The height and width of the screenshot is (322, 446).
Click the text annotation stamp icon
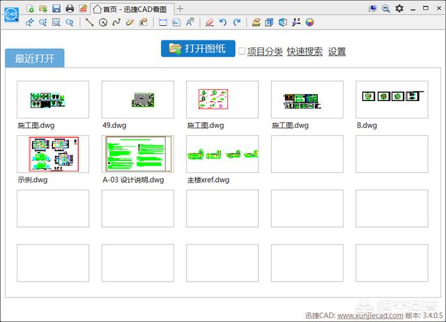point(143,22)
